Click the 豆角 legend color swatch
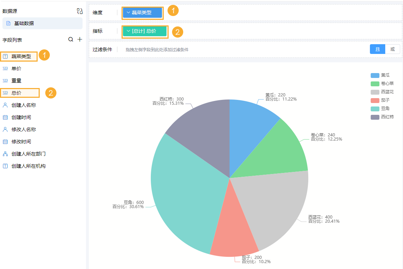Image resolution: width=403 pixels, height=269 pixels. point(375,109)
